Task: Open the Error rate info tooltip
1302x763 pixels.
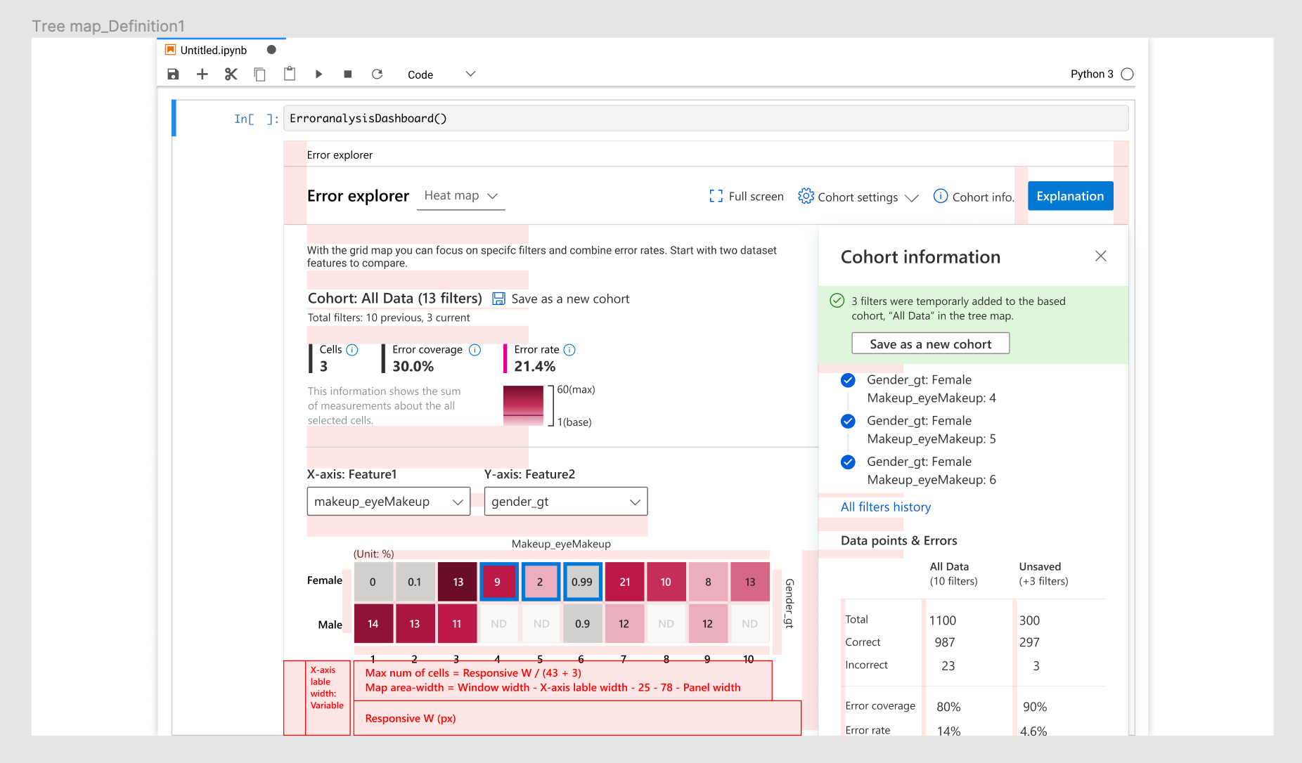Action: tap(569, 349)
